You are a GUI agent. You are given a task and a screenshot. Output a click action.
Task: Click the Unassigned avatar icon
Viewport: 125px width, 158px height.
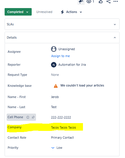coord(54,49)
